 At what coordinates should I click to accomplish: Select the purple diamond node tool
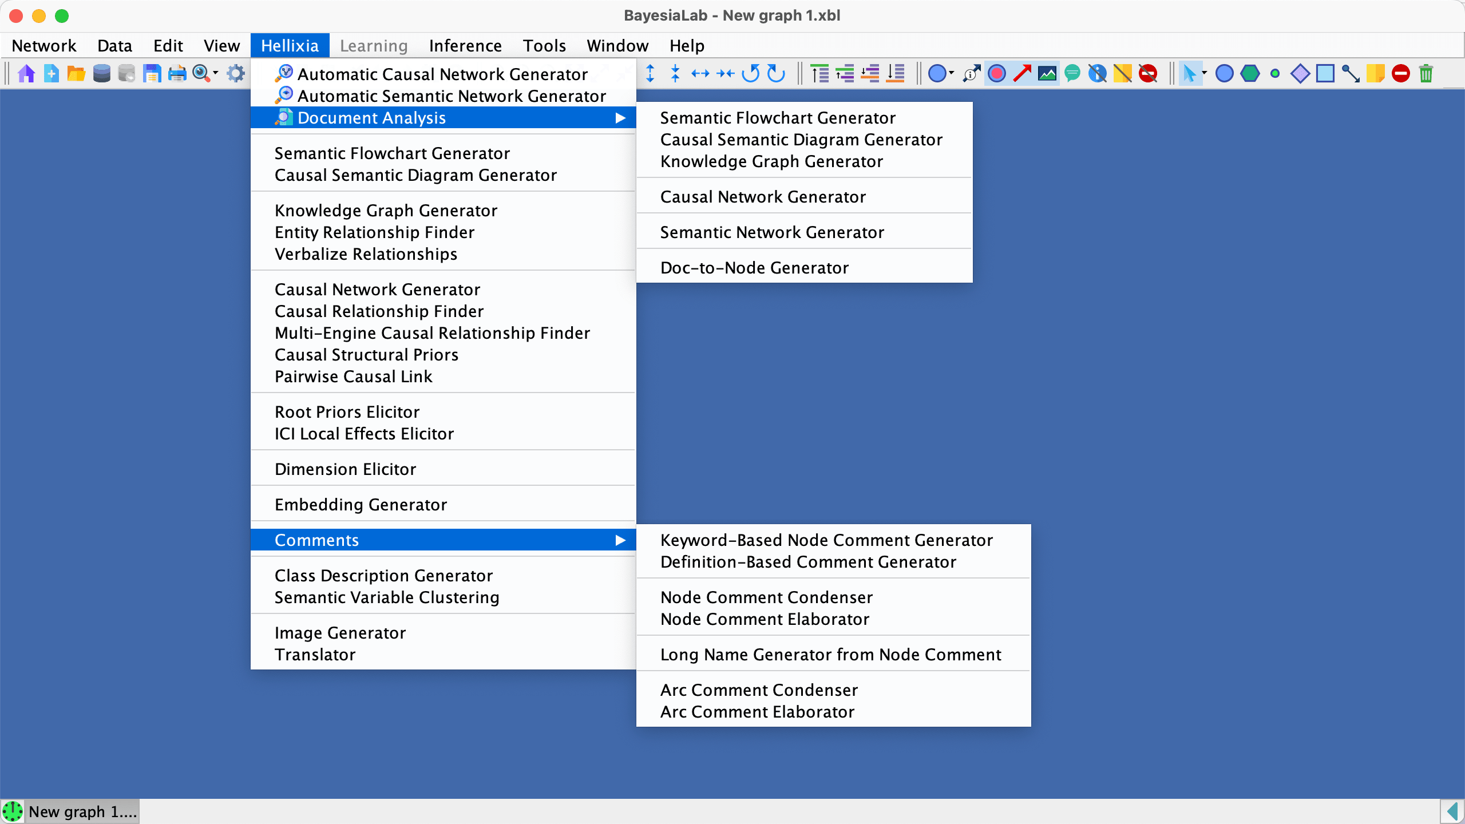1300,73
